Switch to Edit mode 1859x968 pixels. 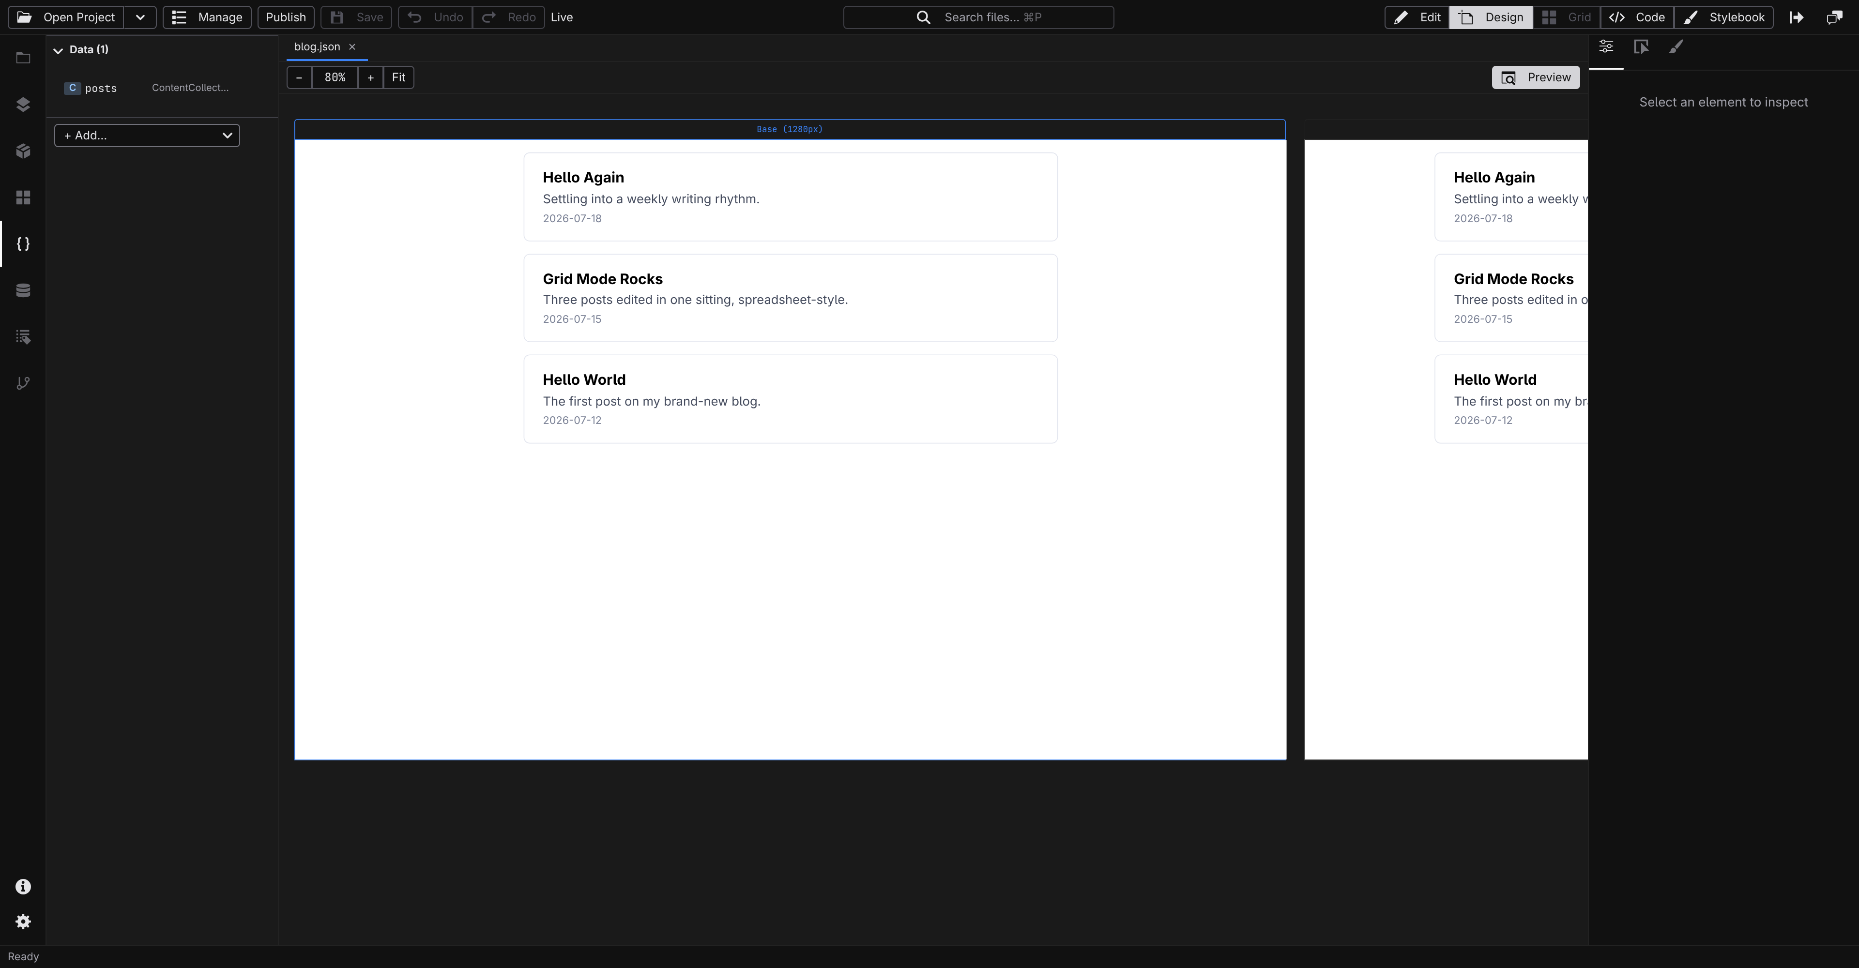point(1417,17)
